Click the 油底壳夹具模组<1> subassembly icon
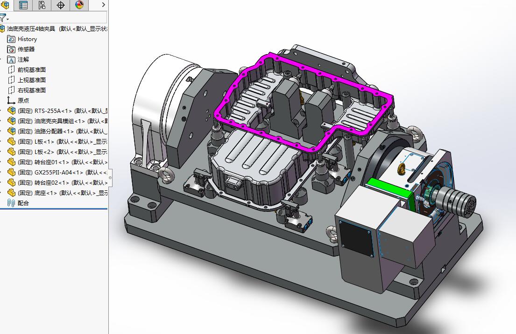 11,121
